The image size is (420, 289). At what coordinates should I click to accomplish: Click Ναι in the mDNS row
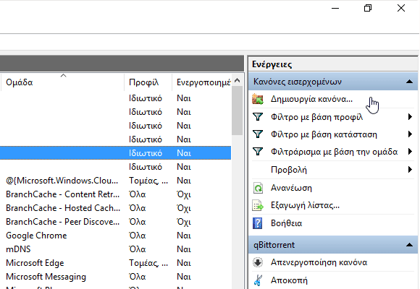184,249
